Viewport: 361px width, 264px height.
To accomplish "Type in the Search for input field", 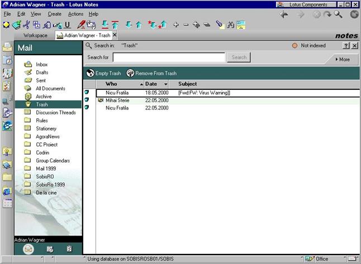I will tap(169, 57).
